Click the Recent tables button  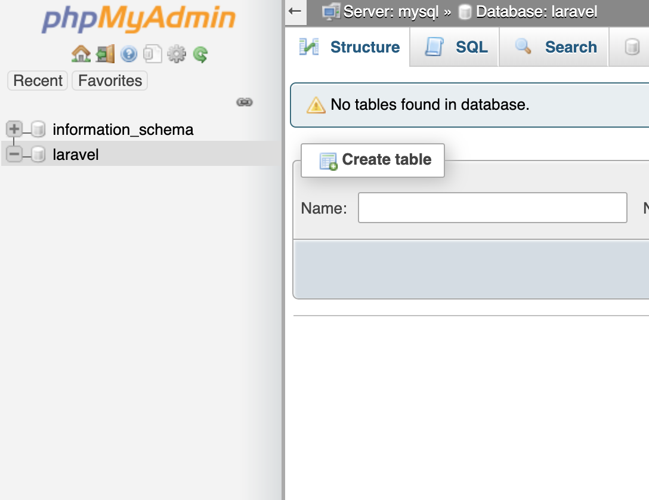tap(38, 81)
